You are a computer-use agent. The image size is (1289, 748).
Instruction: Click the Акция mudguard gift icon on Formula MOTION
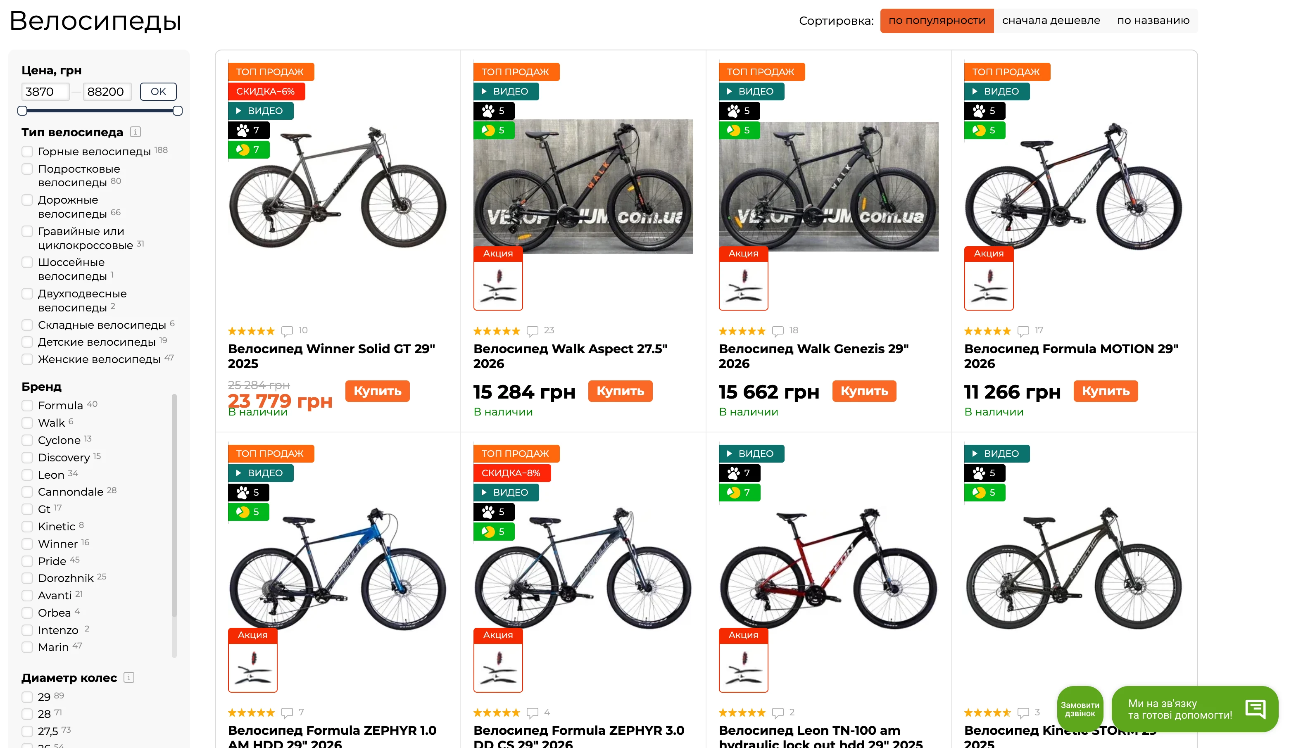[x=988, y=285]
